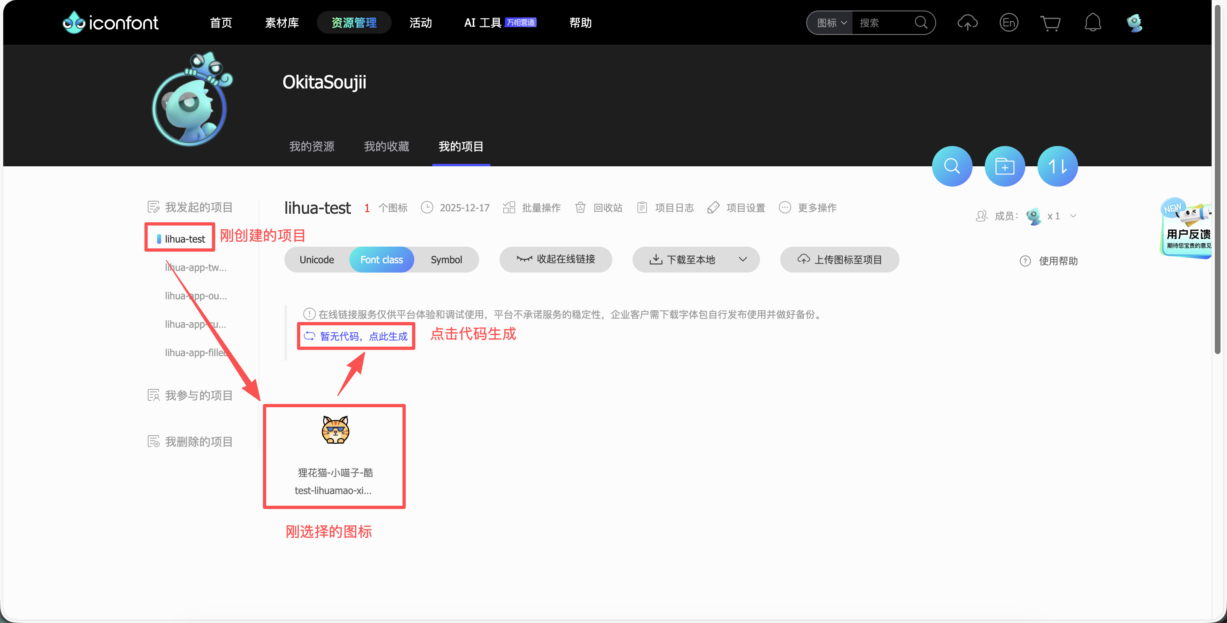Image resolution: width=1227 pixels, height=623 pixels.
Task: Click the blue sort arrows button
Action: coord(1057,166)
